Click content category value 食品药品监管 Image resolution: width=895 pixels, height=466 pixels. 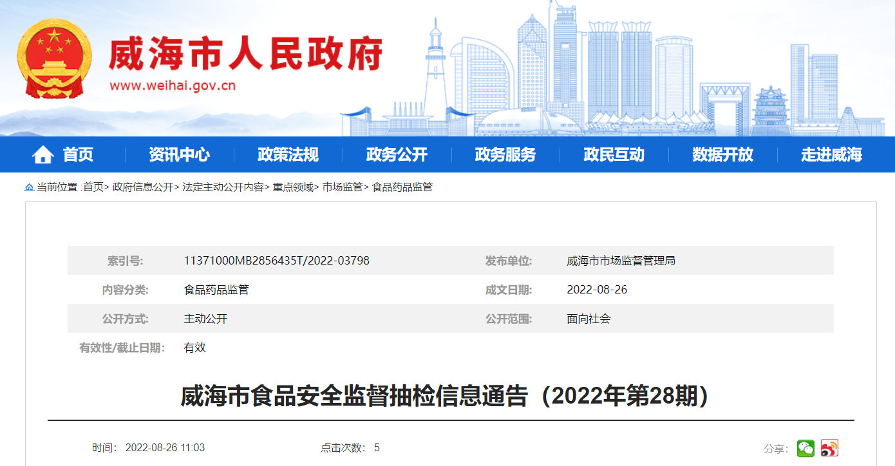tap(216, 290)
